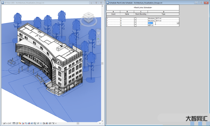Image resolution: width=210 pixels, height=126 pixels.
Task: Expand the Steering Wheel options arrow
Action: coord(98,36)
